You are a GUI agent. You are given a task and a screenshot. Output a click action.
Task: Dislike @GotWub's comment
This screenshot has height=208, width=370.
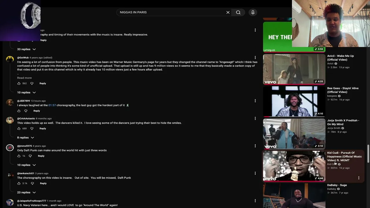click(32, 83)
